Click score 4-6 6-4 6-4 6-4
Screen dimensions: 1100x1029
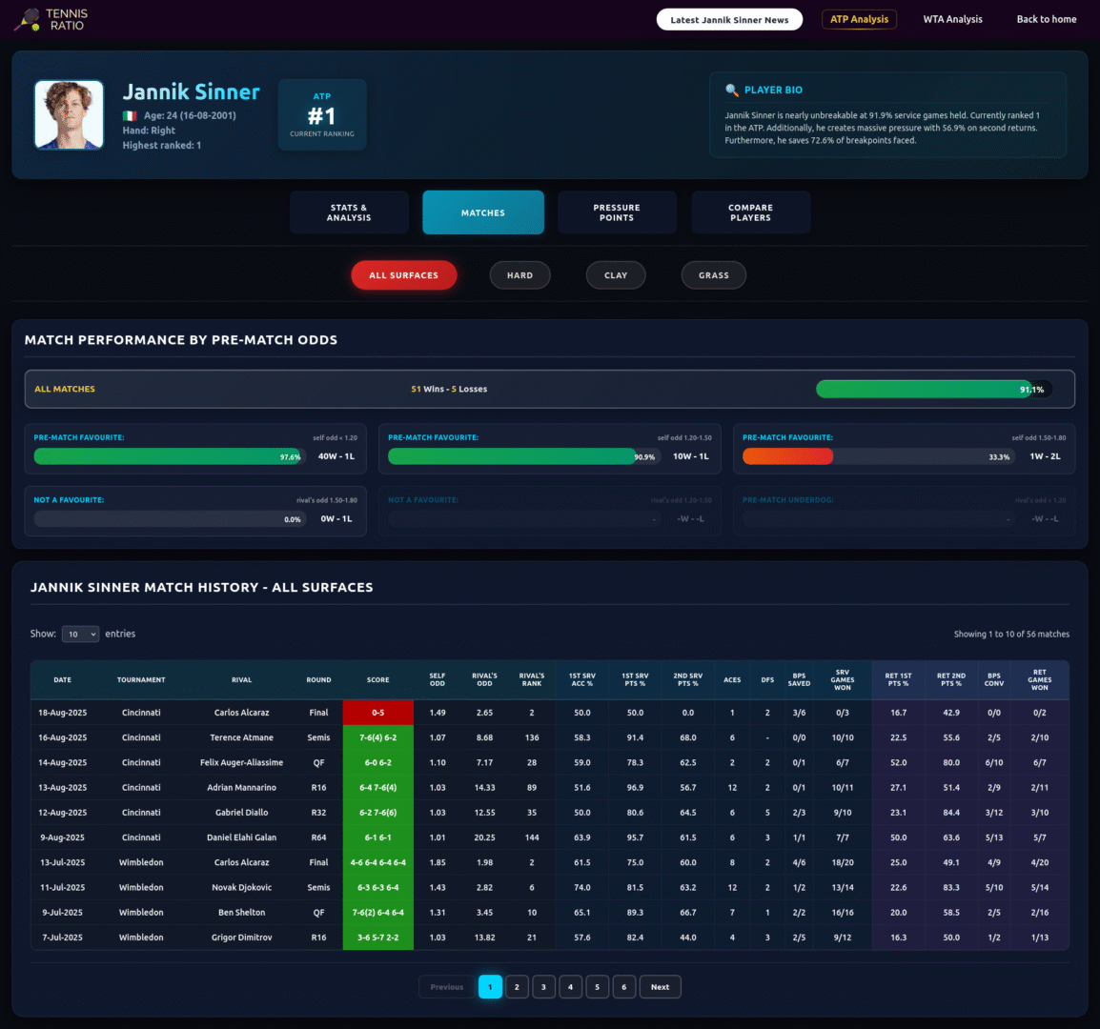(377, 863)
